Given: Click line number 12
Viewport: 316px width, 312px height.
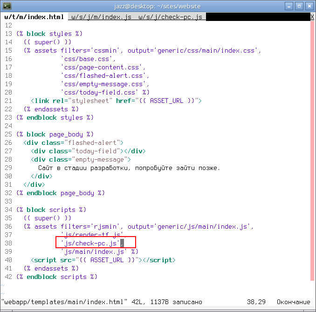Looking at the screenshot, I should (x=8, y=25).
